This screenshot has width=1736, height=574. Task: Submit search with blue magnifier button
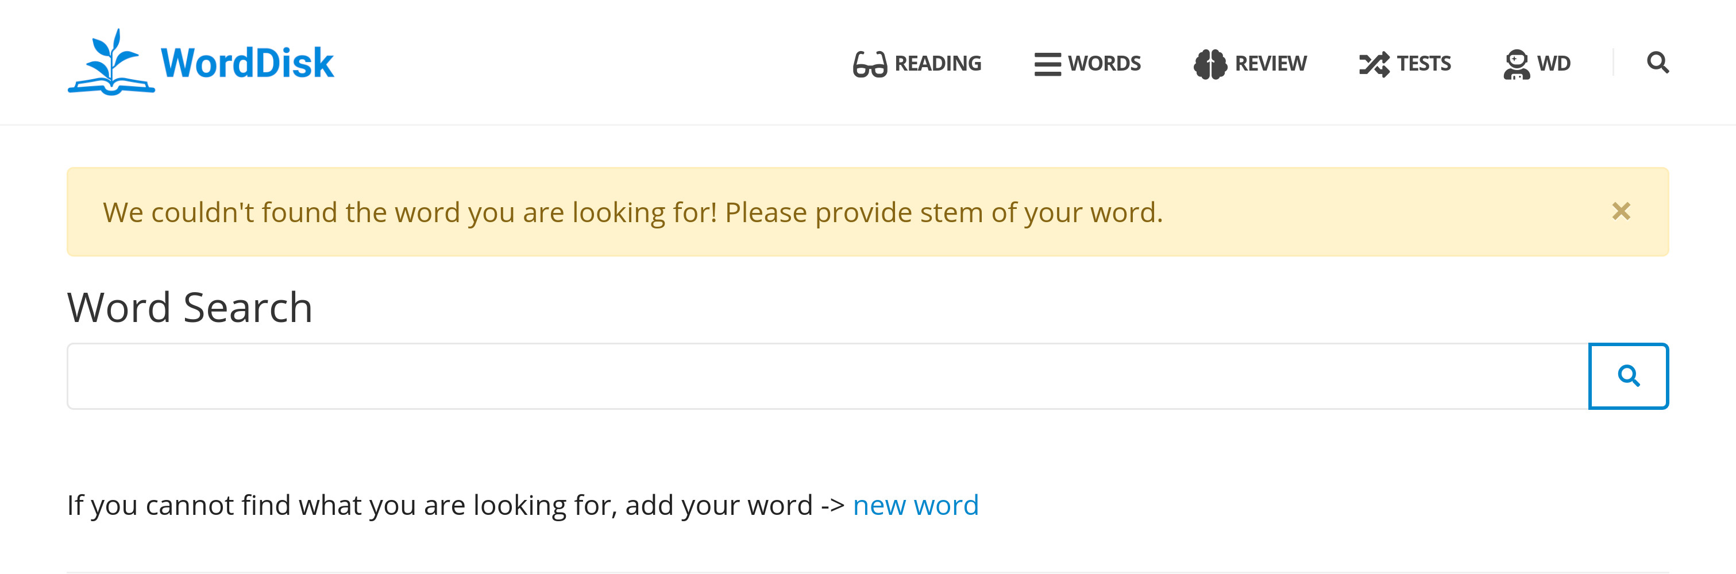(x=1628, y=376)
